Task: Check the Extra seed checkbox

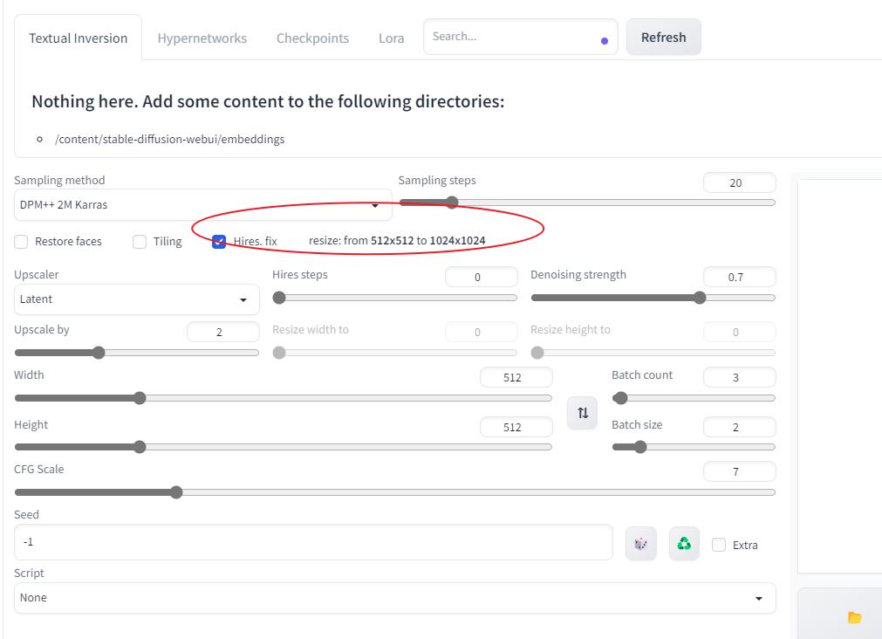Action: click(719, 545)
